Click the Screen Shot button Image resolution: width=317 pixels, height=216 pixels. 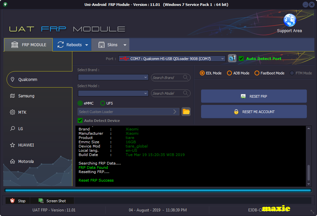52,201
